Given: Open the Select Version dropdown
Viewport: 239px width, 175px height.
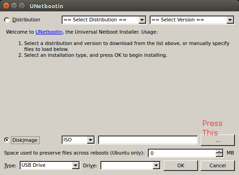Looking at the screenshot, I should (192, 20).
